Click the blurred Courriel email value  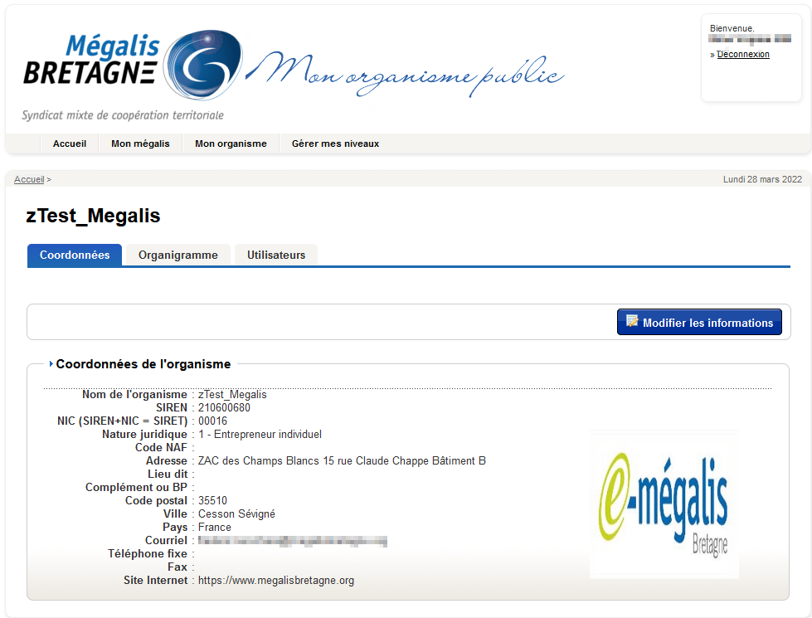(293, 541)
